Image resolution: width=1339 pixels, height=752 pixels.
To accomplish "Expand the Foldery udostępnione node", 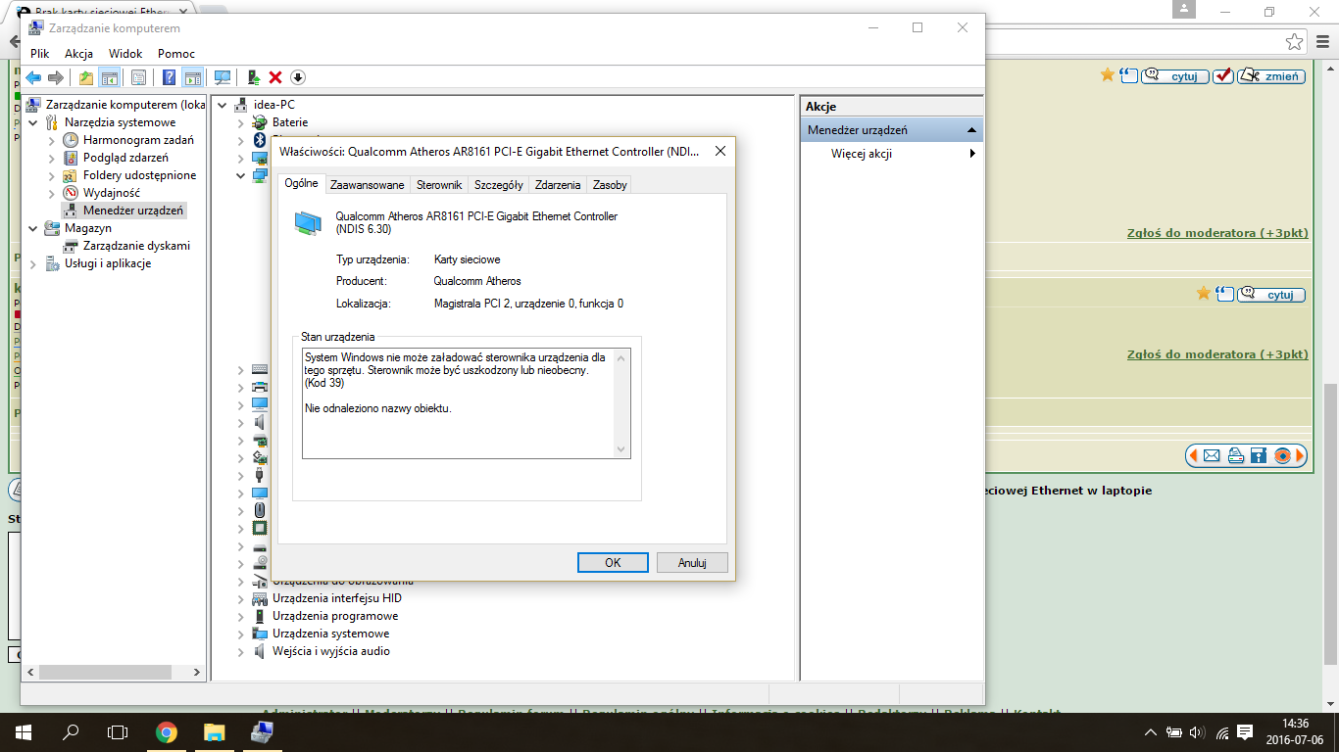I will [53, 175].
